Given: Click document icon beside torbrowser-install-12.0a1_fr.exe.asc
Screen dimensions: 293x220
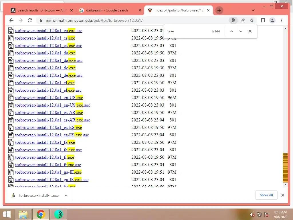Looking at the screenshot, I should point(11,165).
